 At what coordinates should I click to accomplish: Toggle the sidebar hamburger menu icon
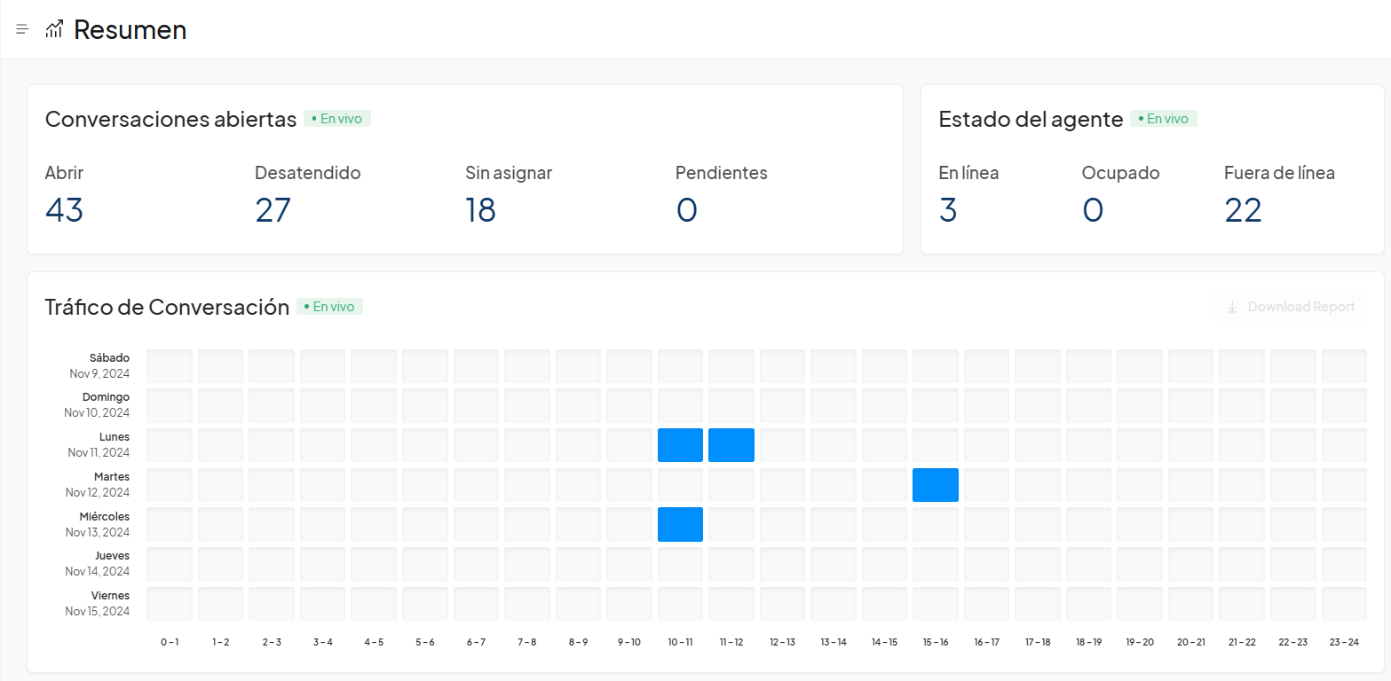tap(22, 29)
